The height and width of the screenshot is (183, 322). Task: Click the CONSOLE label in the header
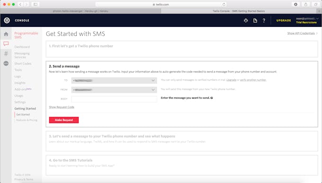point(22,20)
